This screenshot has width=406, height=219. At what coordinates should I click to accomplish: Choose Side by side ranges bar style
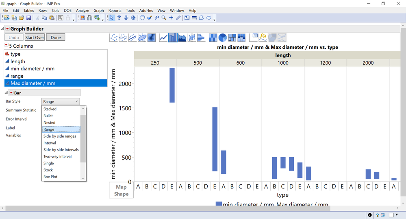(x=60, y=136)
